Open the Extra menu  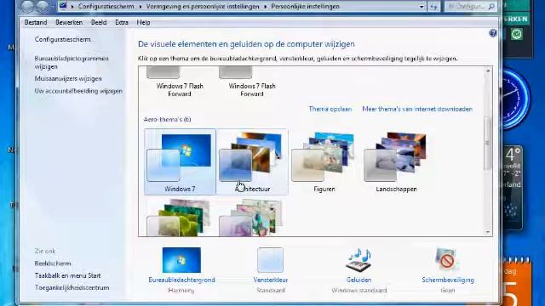pos(122,22)
